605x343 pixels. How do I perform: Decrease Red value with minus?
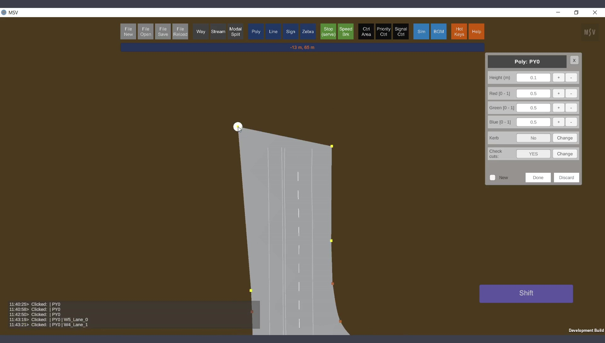coord(571,93)
